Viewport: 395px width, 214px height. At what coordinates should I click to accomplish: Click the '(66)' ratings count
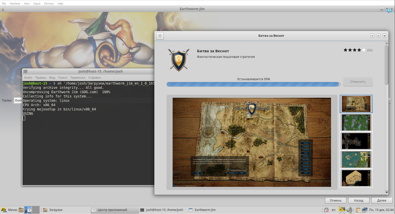coord(370,50)
